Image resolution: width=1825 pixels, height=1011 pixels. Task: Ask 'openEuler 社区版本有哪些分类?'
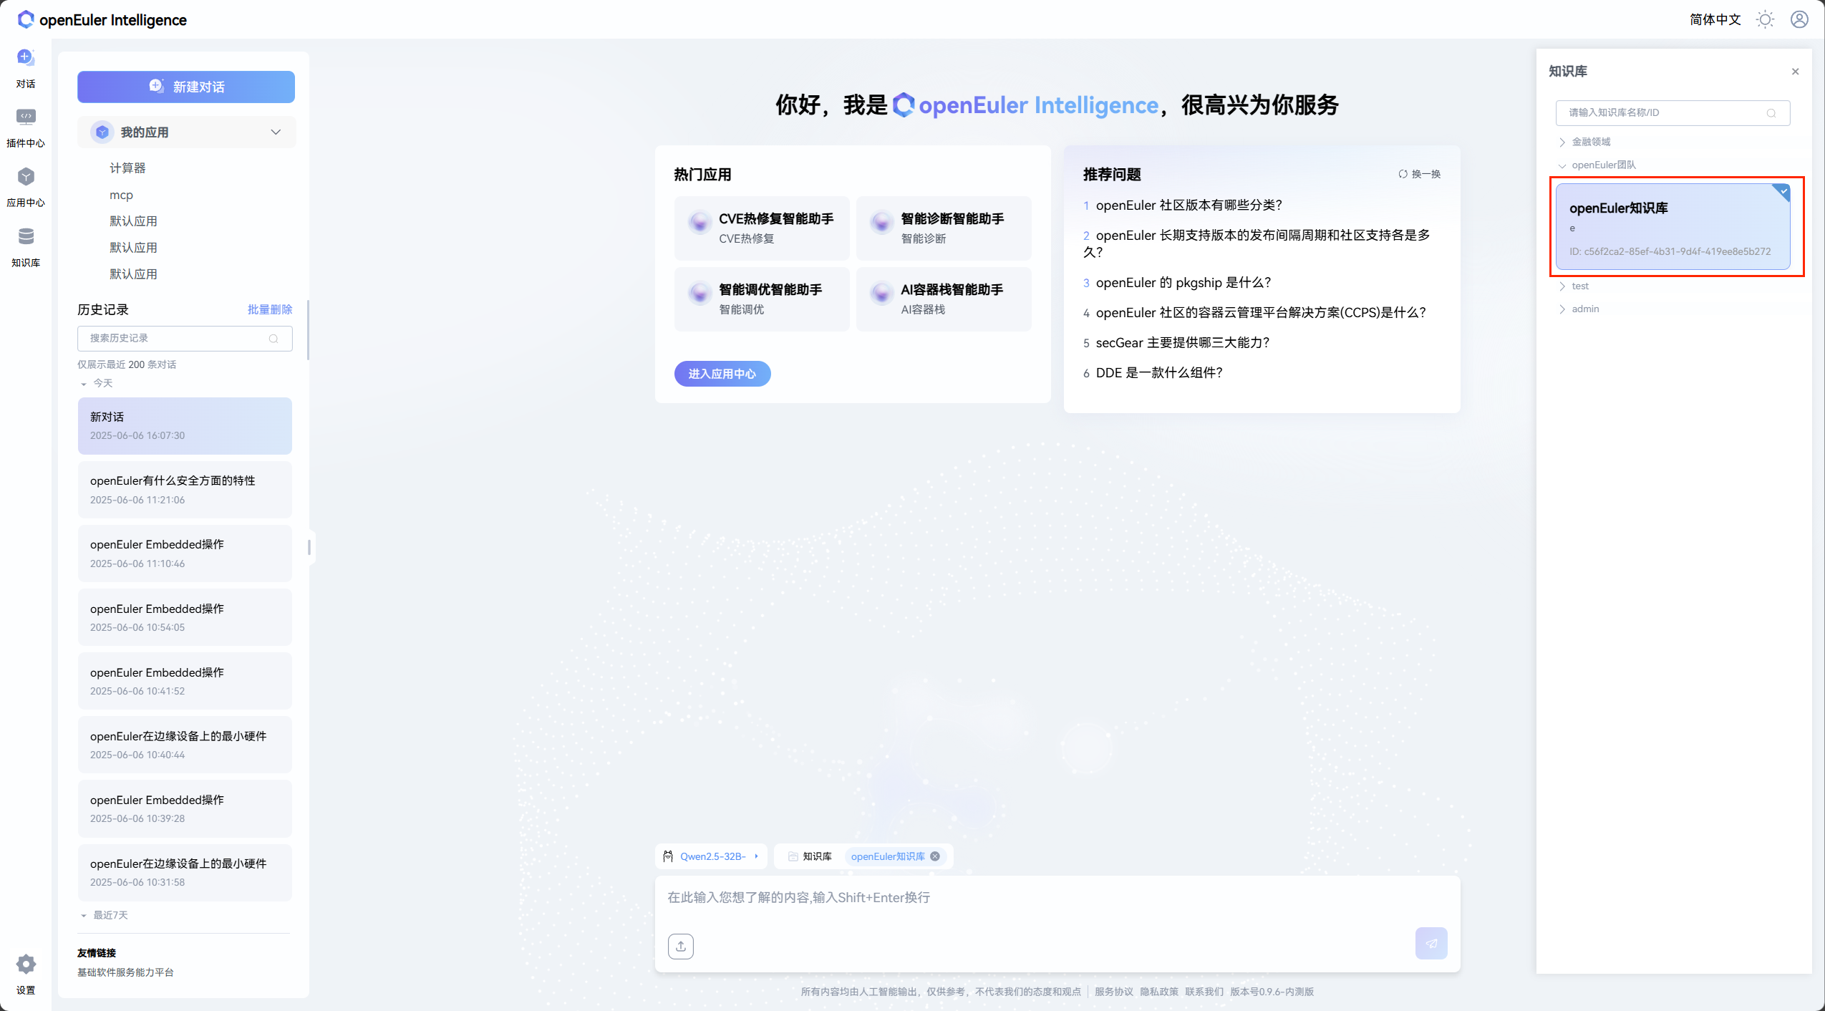coord(1189,205)
